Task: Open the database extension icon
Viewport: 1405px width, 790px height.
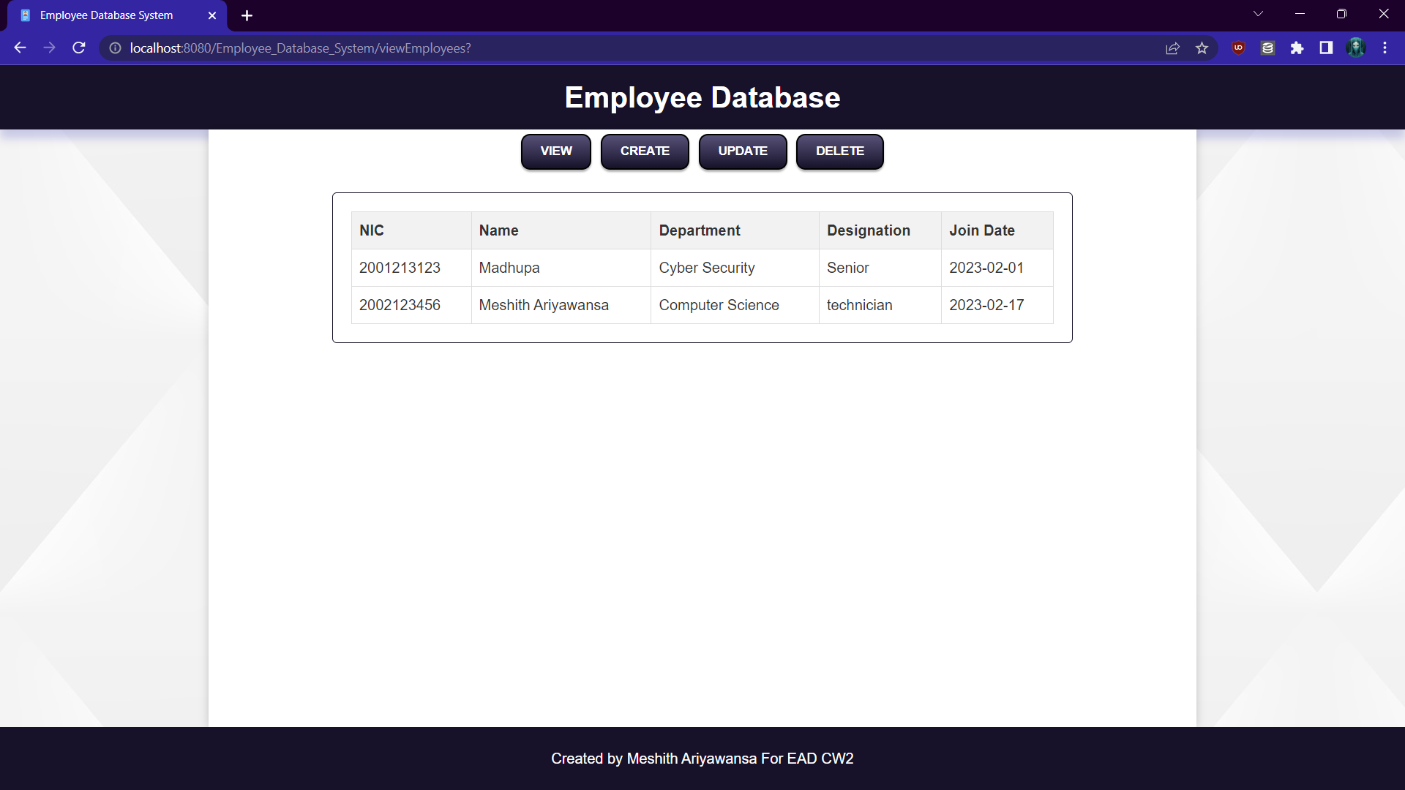Action: click(1267, 48)
